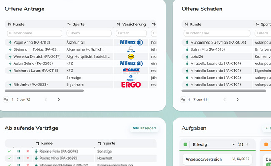The width and height of the screenshot is (271, 166).
Task: Select Safrin Mia (PA-1696) entry
Action: [208, 49]
